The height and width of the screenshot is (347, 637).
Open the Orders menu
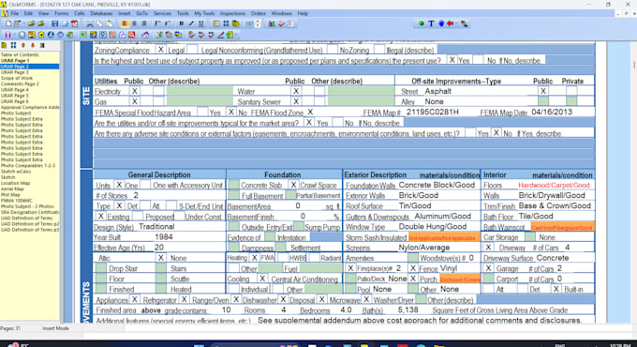tap(258, 13)
